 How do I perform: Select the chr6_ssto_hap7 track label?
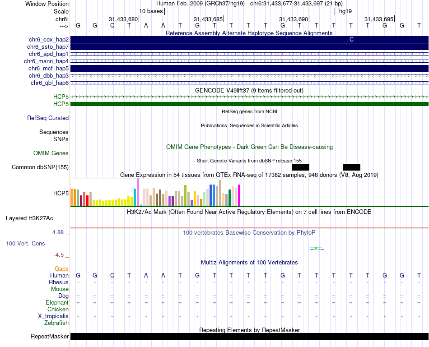pyautogui.click(x=48, y=47)
